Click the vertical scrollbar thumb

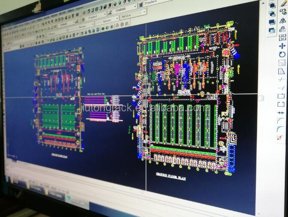[x=261, y=98]
